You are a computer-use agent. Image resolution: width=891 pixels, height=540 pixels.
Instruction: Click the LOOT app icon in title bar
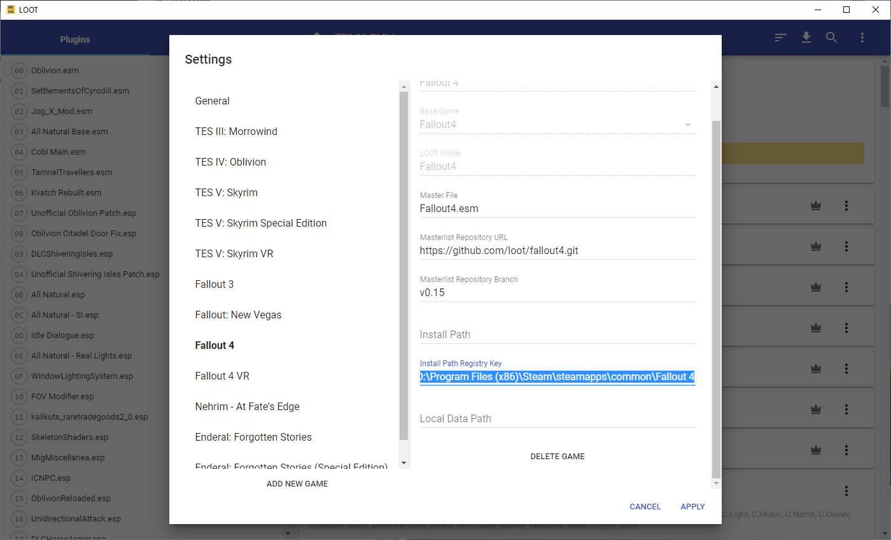(x=11, y=10)
